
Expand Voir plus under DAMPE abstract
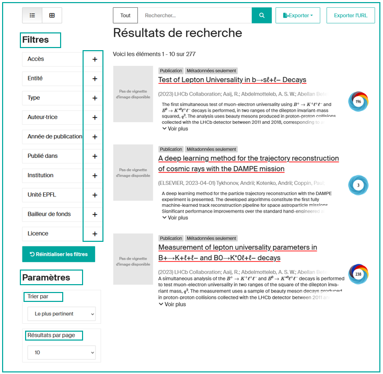[175, 217]
